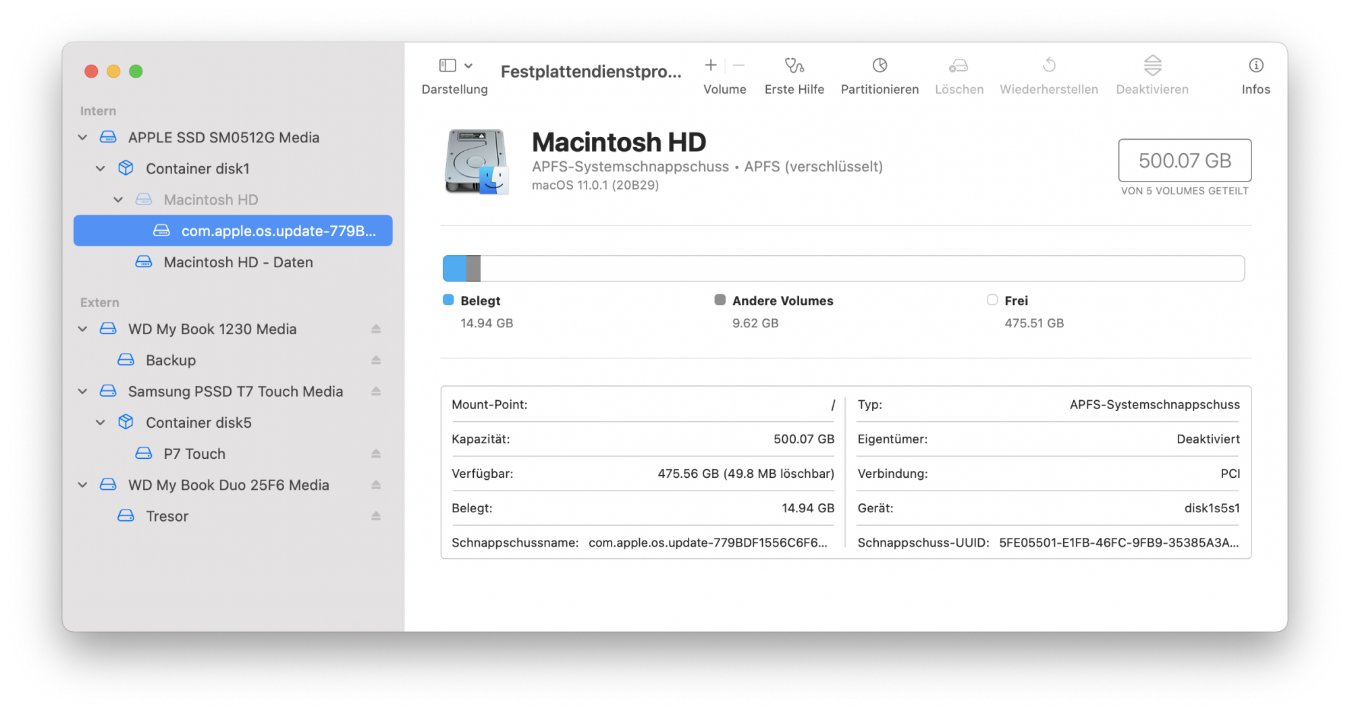Viewport: 1350px width, 714px height.
Task: Click the disk1s5s1 device value
Action: [1212, 509]
